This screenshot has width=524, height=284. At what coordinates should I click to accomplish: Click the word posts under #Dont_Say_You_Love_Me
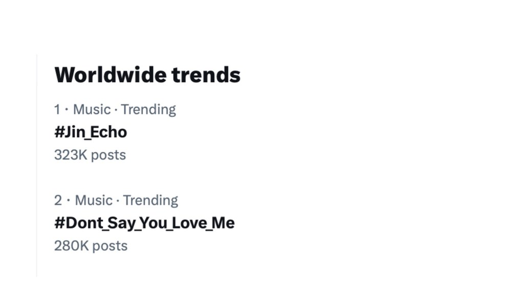[x=110, y=246]
